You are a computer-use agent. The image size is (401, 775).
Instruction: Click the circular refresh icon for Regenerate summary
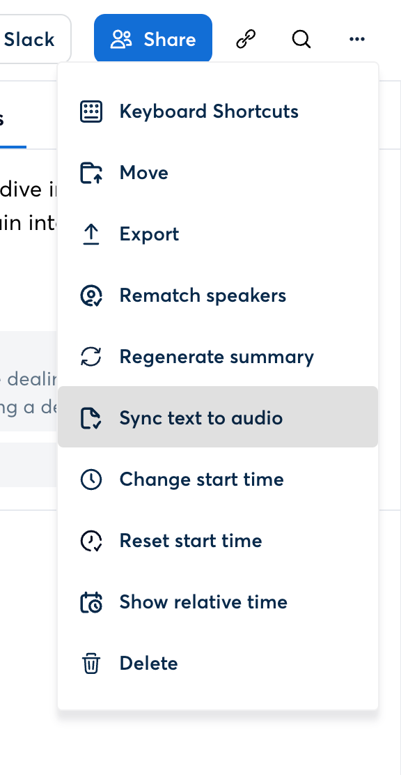point(91,356)
